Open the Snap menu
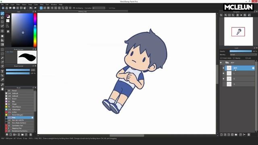 [30, 4]
